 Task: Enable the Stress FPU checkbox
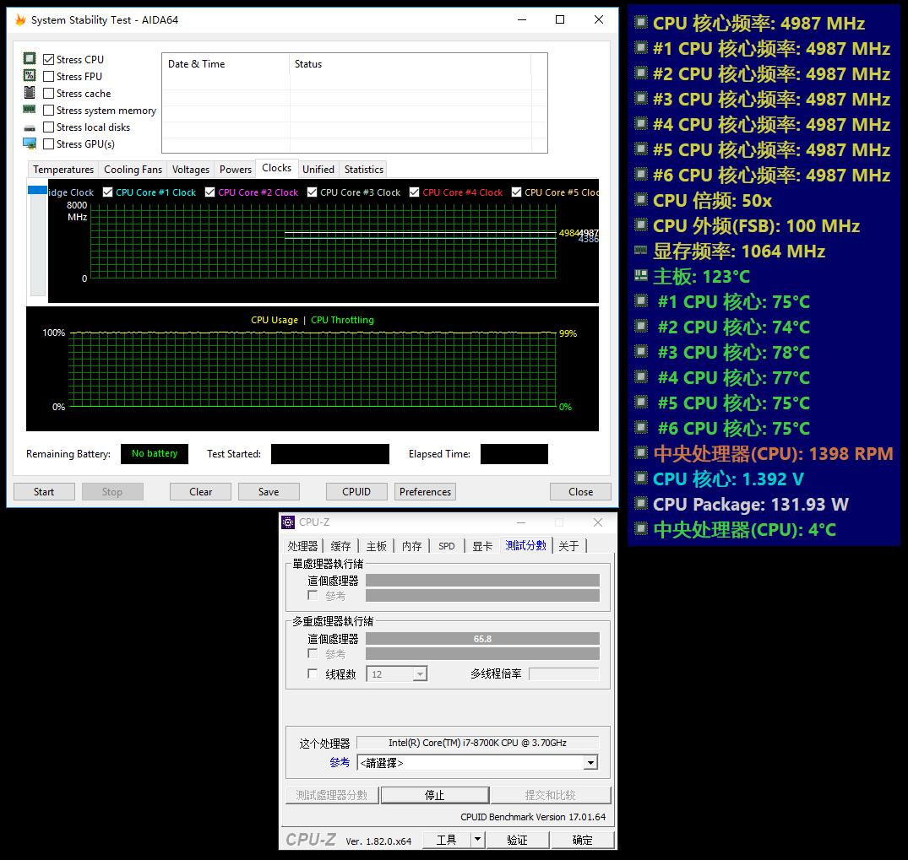point(49,77)
